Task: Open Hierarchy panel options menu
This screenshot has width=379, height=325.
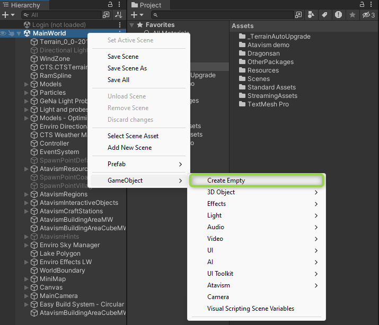Action: [x=120, y=5]
